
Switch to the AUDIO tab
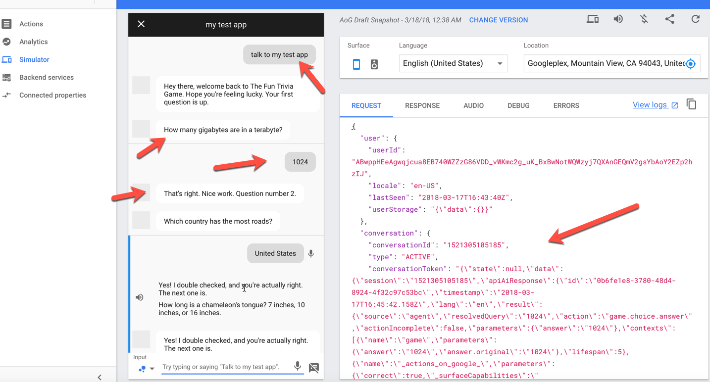click(473, 105)
